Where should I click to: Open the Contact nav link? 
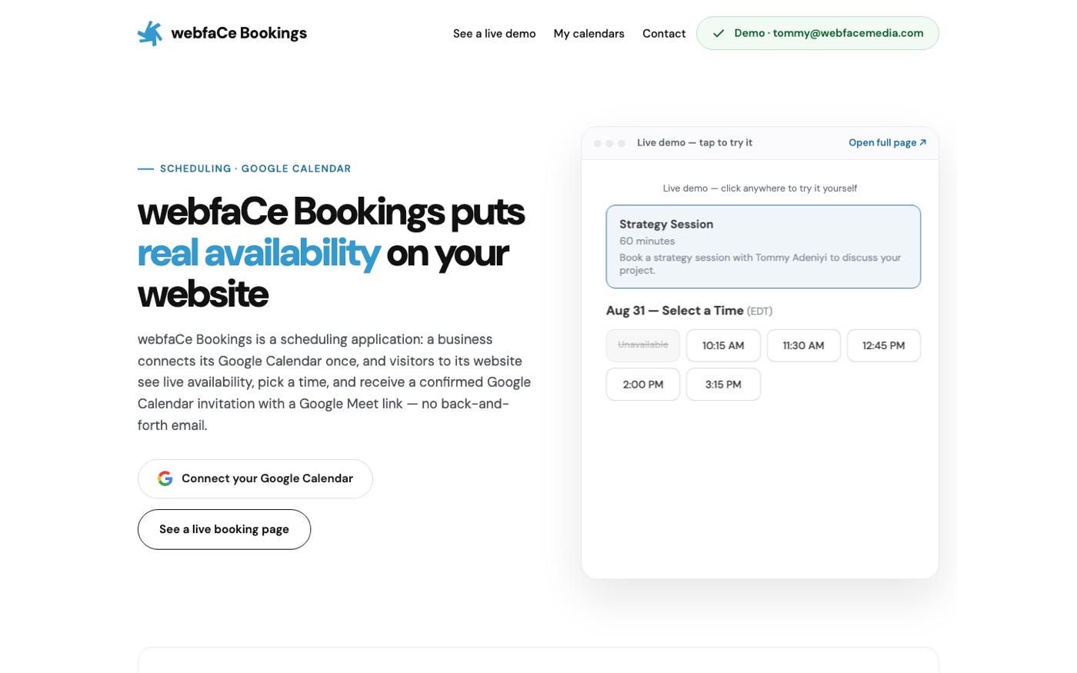pyautogui.click(x=664, y=34)
